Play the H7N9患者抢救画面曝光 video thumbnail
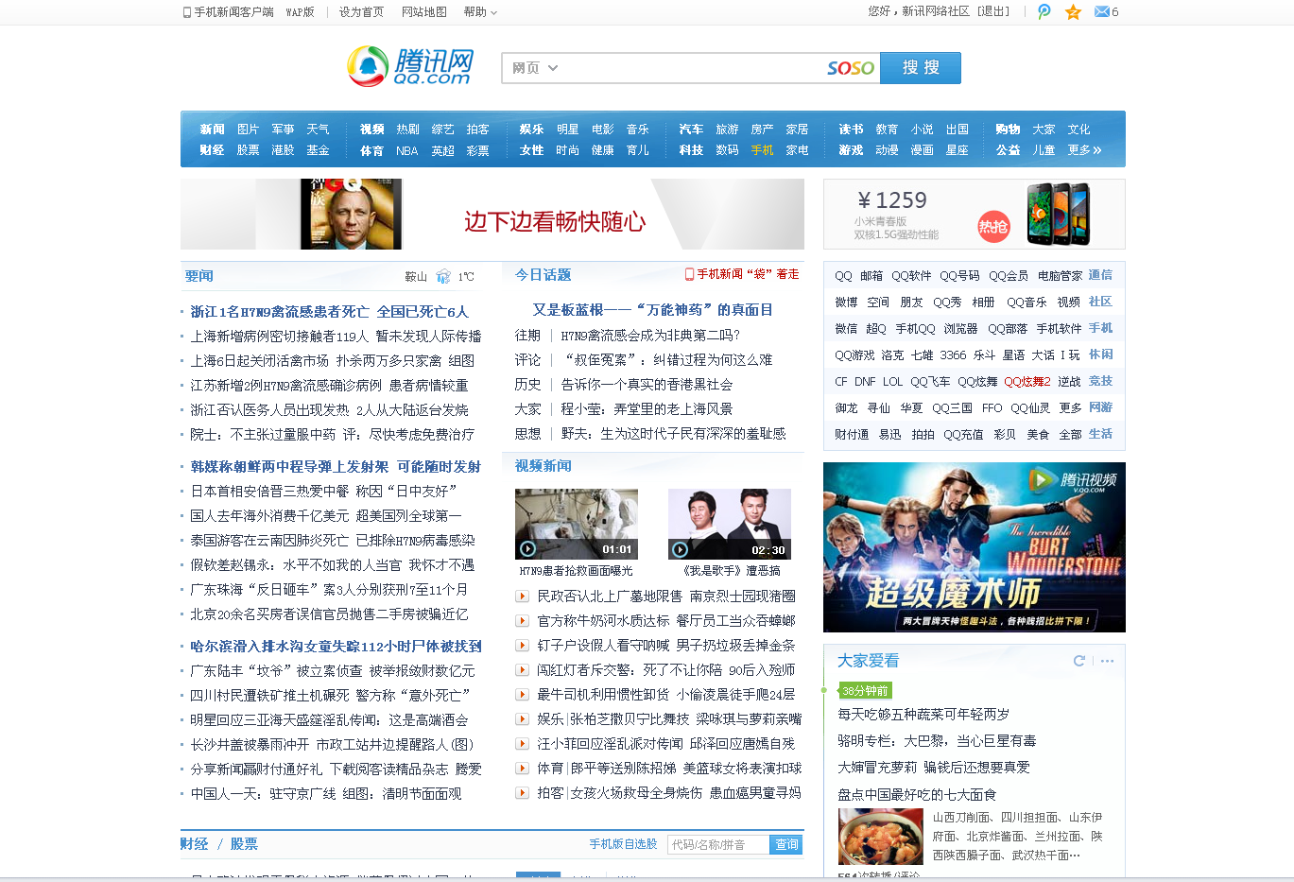The height and width of the screenshot is (882, 1294). [577, 524]
